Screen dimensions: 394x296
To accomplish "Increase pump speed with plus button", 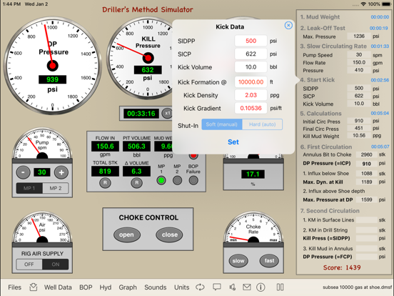I will [61, 172].
